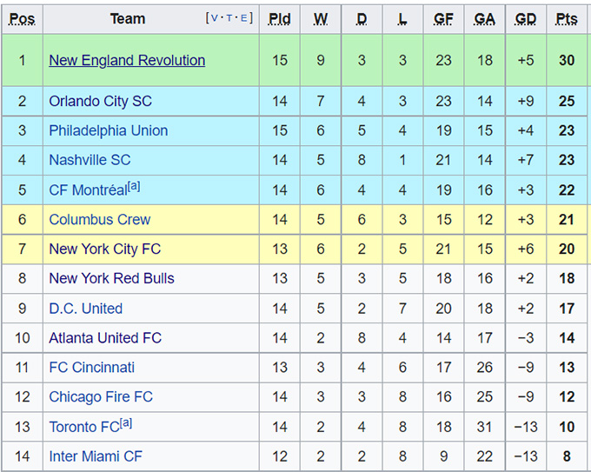Click the V (view template) link
Viewport: 591px width, 472px height.
tap(214, 18)
